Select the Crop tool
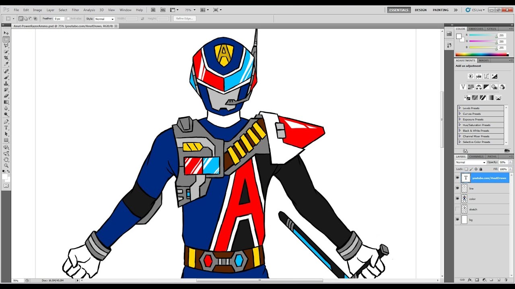Viewport: 515px width, 289px height. (x=6, y=58)
